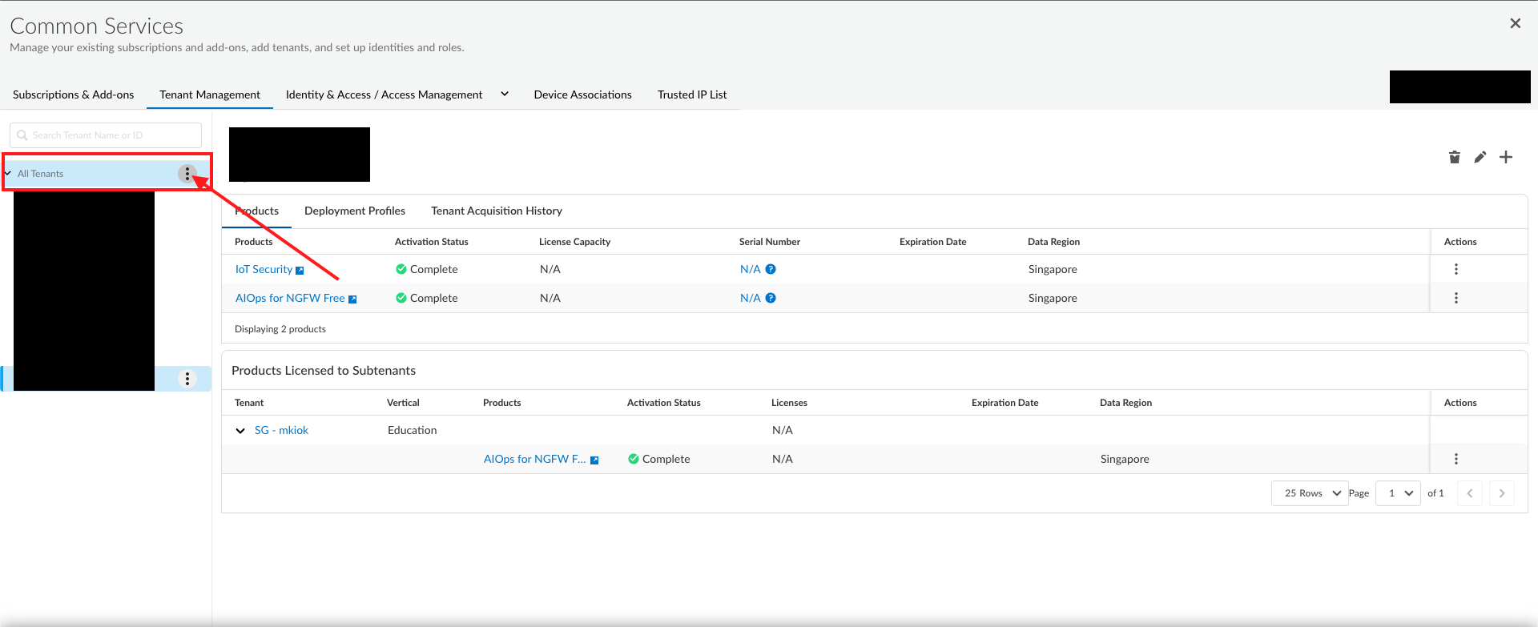This screenshot has width=1538, height=627.
Task: Go to the next page arrow
Action: 1501,493
